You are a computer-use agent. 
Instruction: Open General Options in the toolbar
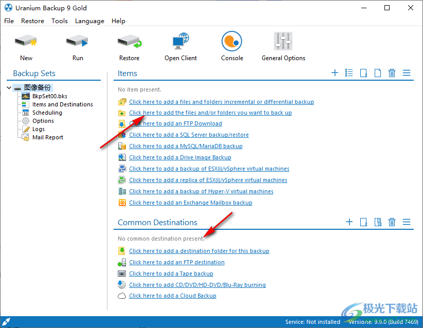pos(283,42)
